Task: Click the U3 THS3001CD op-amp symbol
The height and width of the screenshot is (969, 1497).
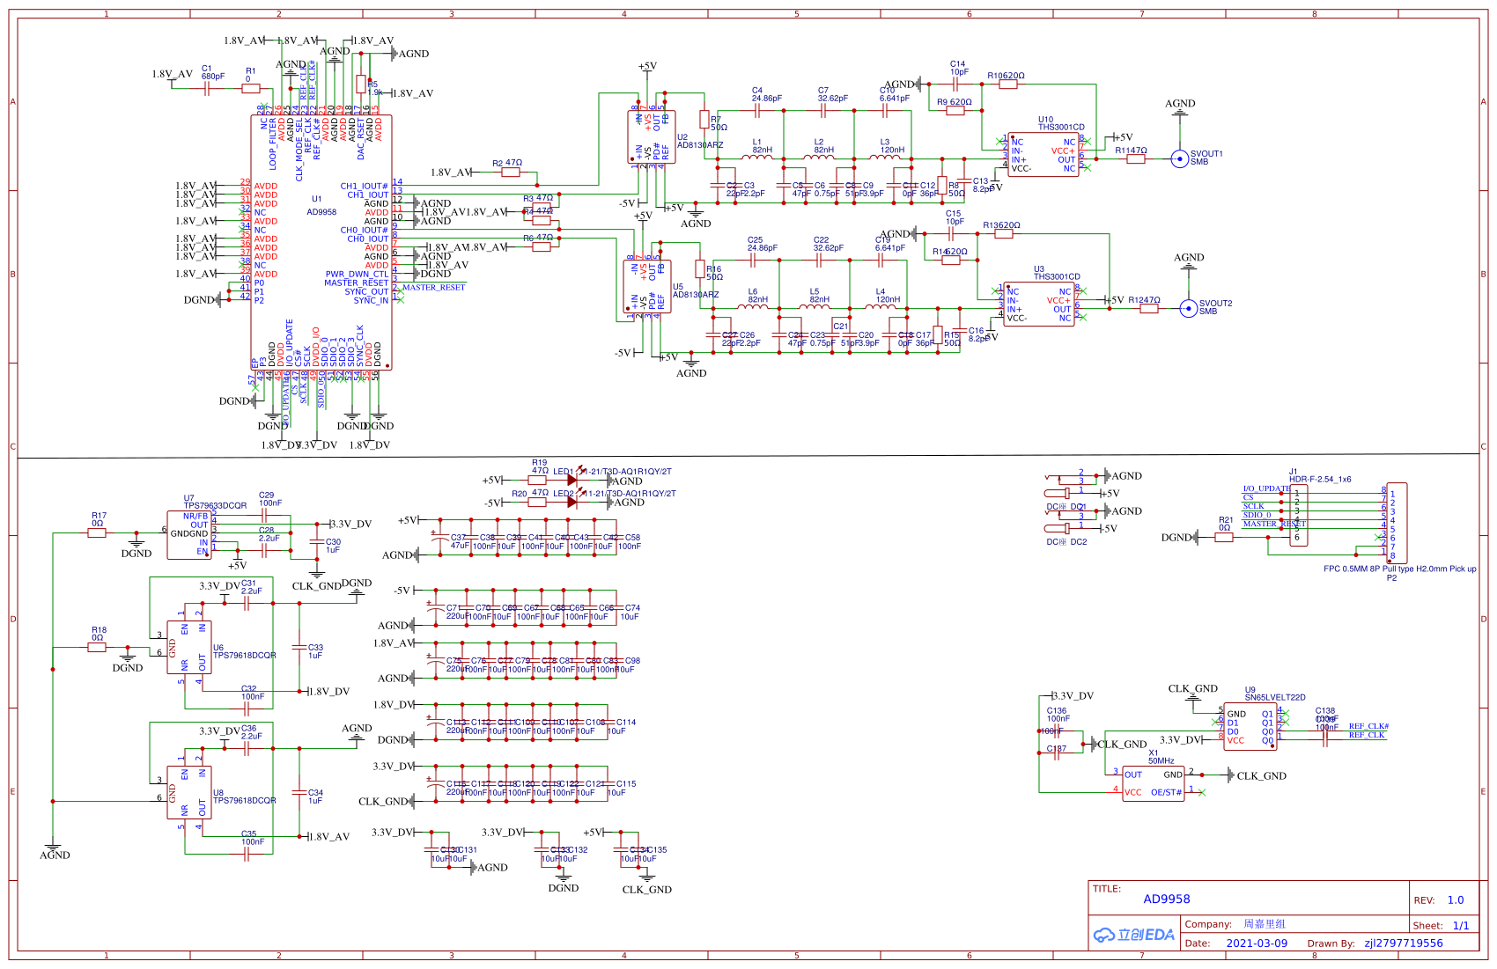Action: point(1039,304)
